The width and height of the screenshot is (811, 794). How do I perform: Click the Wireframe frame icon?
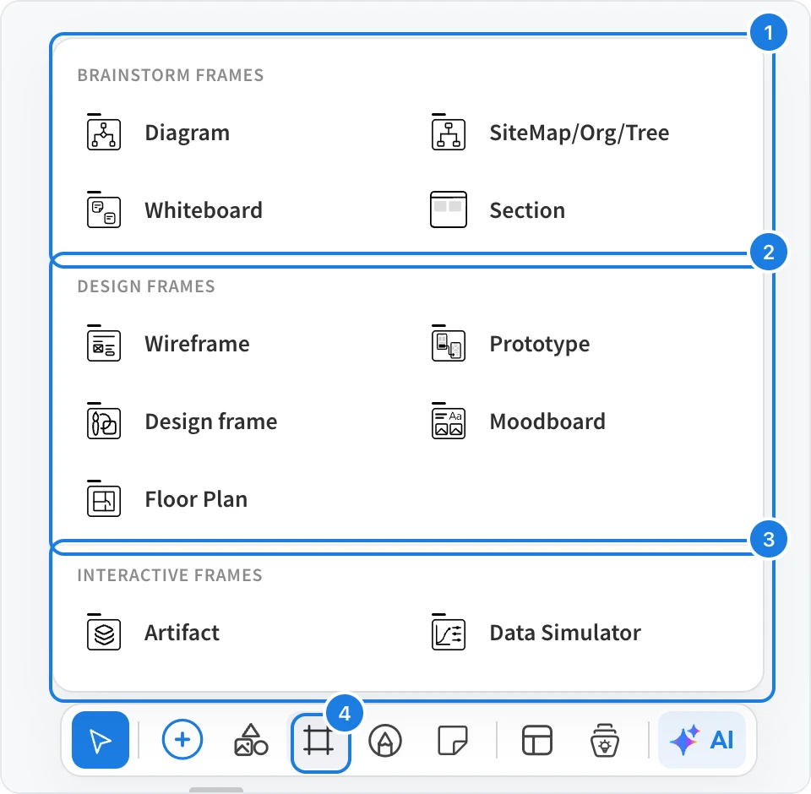[x=103, y=344]
